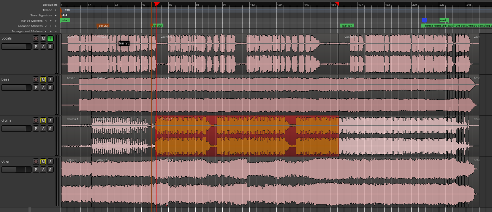Open drums track automation menu (A)

click(43, 128)
